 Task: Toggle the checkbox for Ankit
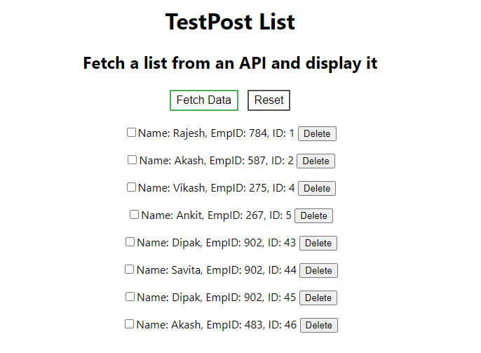point(134,214)
